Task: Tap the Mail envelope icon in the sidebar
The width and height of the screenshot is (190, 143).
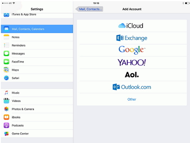Action: 6,29
